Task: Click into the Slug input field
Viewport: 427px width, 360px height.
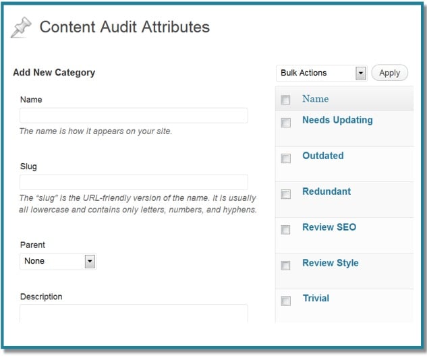Action: coord(134,182)
